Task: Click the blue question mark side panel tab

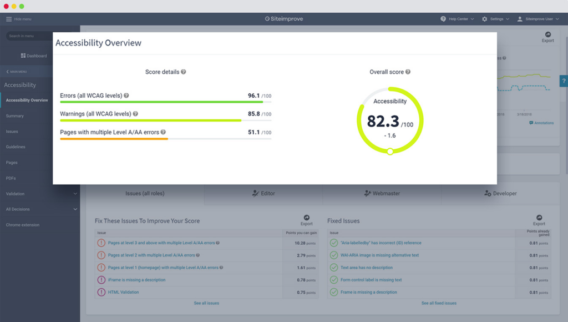Action: pos(564,81)
